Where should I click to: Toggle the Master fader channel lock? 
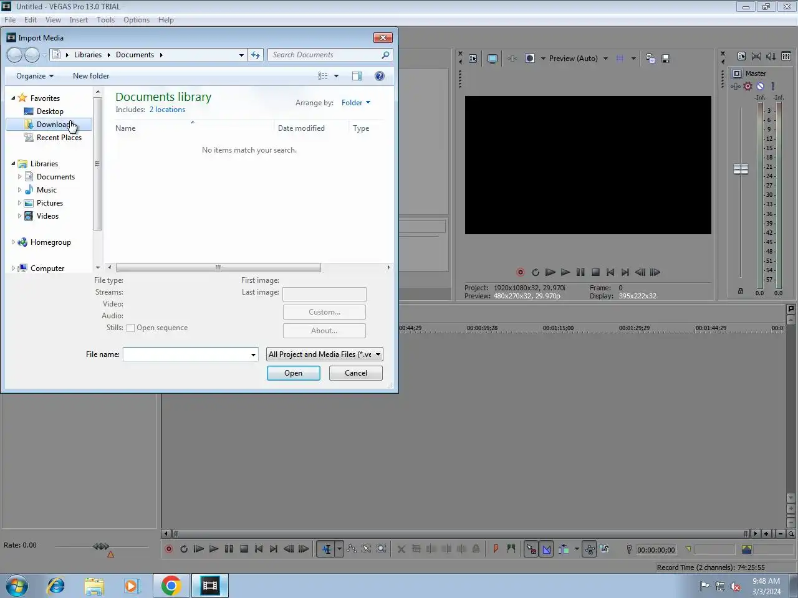click(741, 292)
